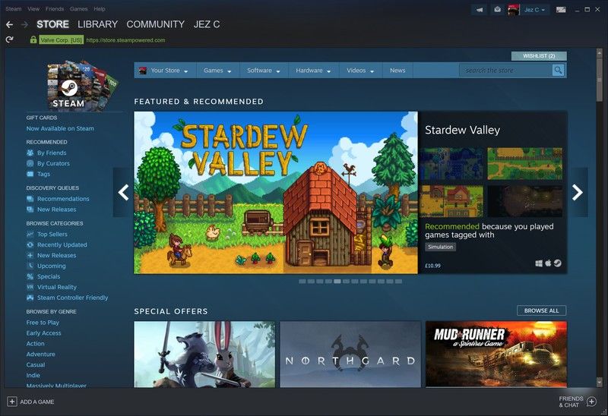Open the announcements megaphone icon
Screen dimensions: 608x416
pyautogui.click(x=480, y=10)
